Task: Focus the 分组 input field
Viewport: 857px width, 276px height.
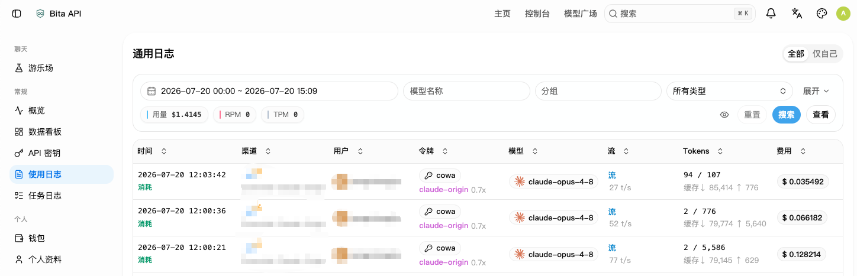Action: [598, 91]
